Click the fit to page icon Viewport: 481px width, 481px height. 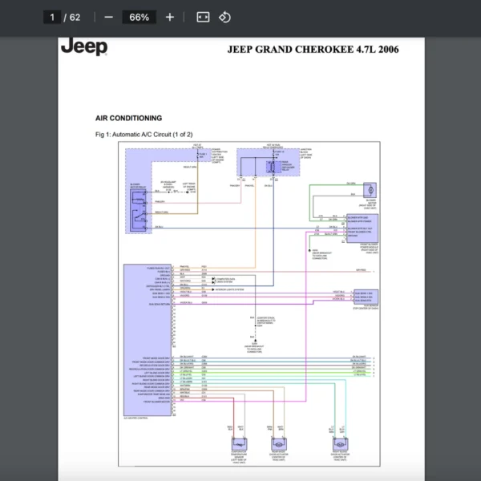point(203,17)
